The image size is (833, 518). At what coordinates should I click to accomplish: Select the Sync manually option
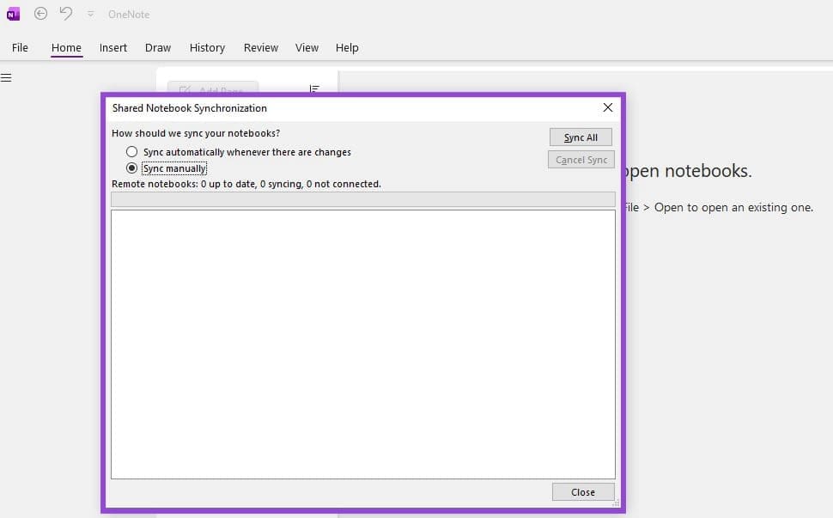(x=132, y=168)
